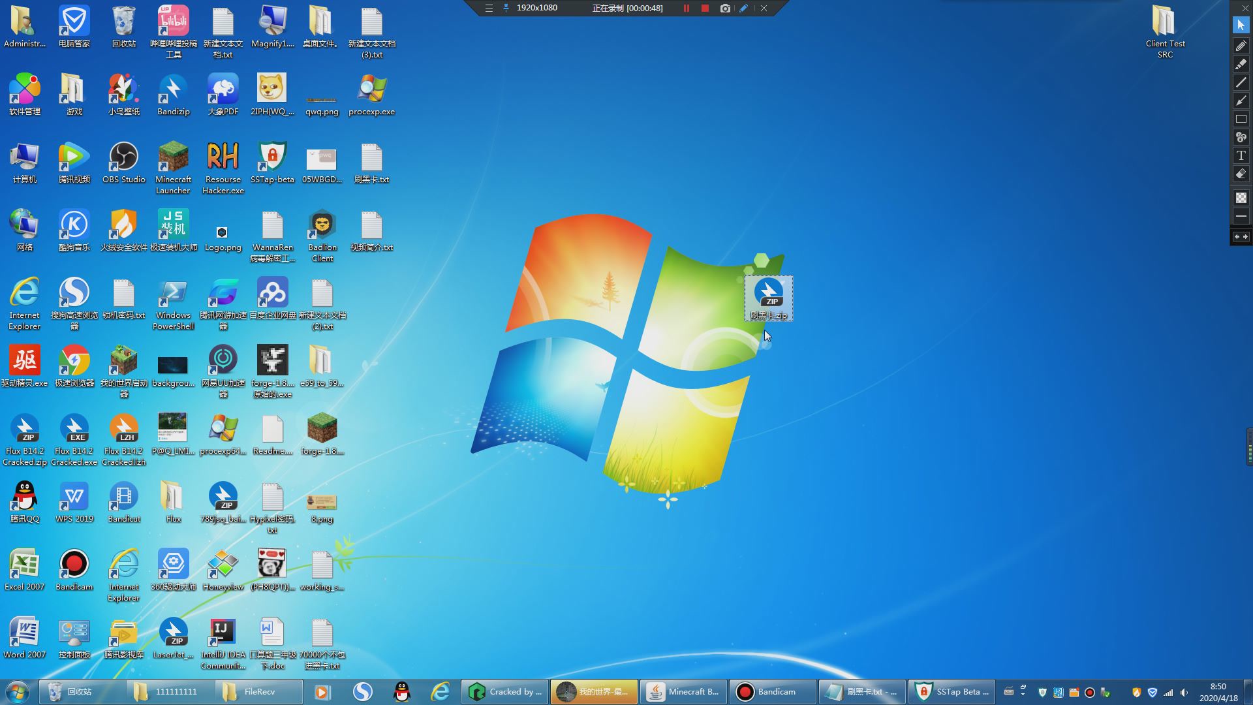Select the pencil drawing tool

(x=1241, y=45)
